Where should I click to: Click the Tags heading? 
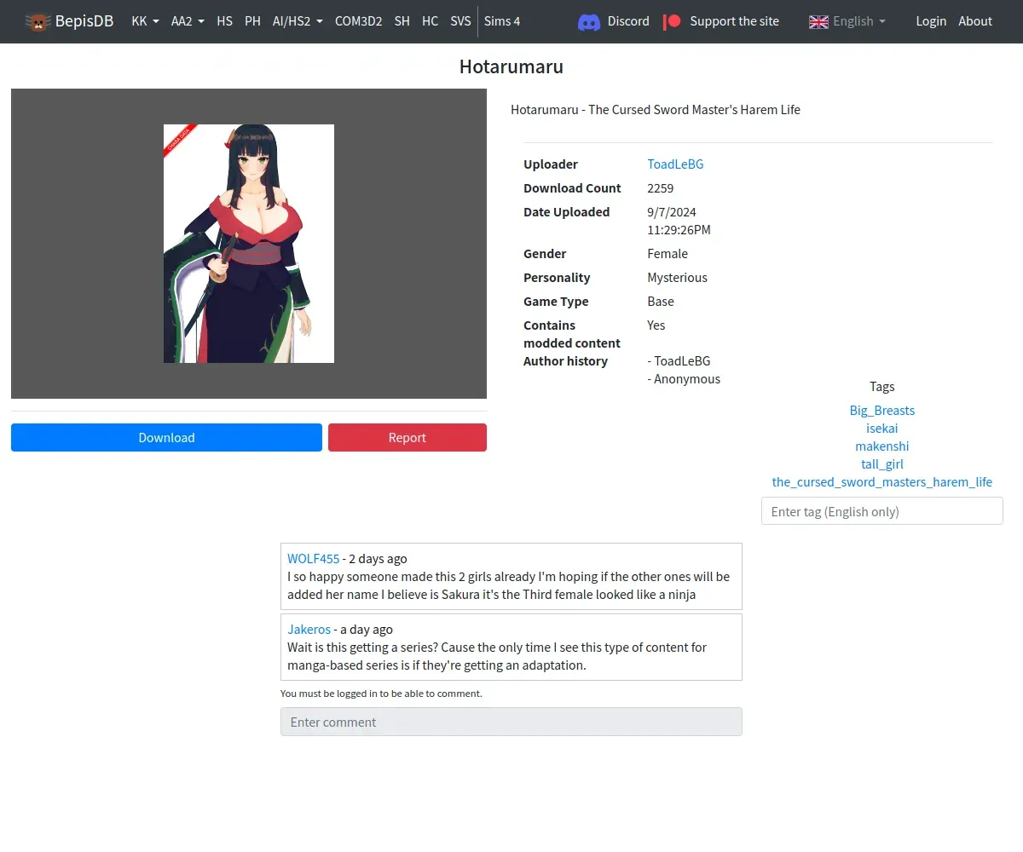[882, 387]
